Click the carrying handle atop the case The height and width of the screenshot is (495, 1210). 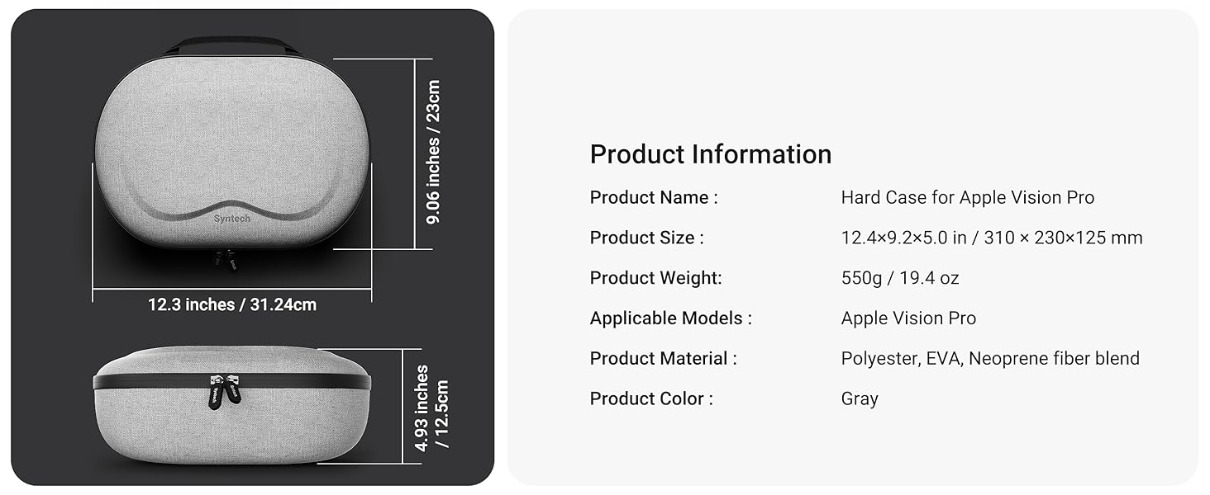point(231,45)
